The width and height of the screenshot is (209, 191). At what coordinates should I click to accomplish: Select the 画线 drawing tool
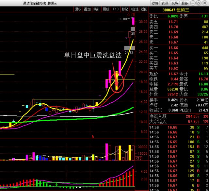(x=106, y=9)
